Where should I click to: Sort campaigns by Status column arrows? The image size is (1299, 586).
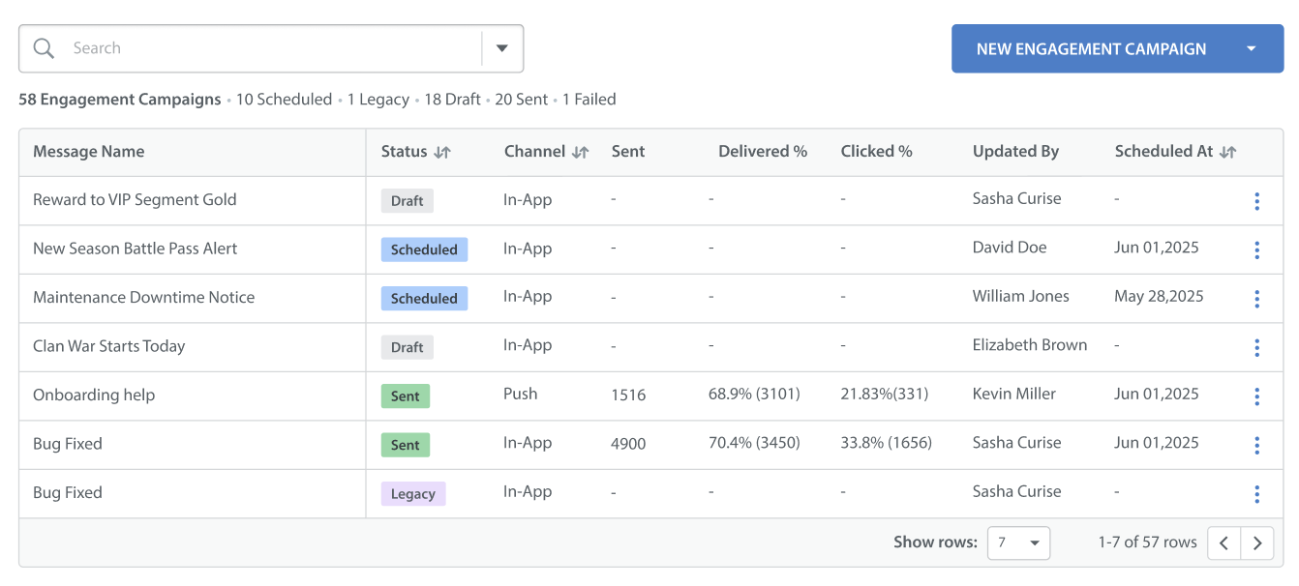click(x=442, y=152)
